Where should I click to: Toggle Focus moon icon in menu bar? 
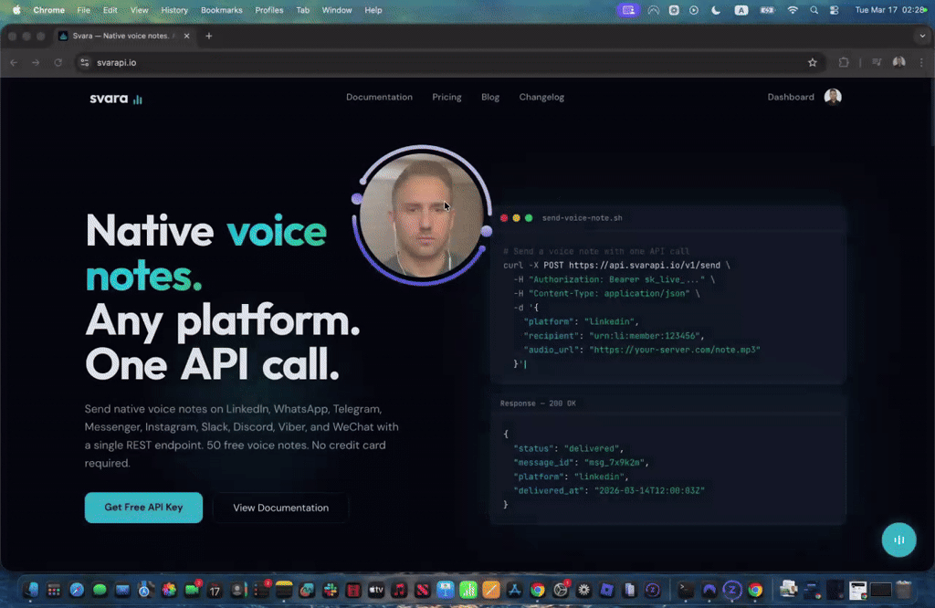716,10
